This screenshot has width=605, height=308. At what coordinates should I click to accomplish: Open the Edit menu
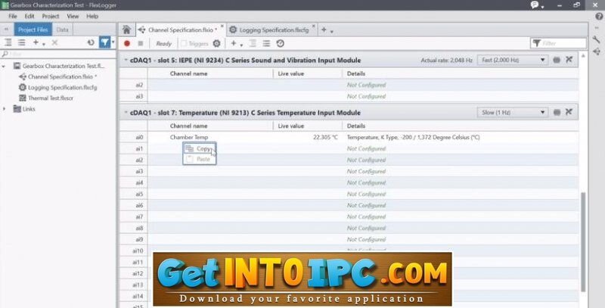29,16
